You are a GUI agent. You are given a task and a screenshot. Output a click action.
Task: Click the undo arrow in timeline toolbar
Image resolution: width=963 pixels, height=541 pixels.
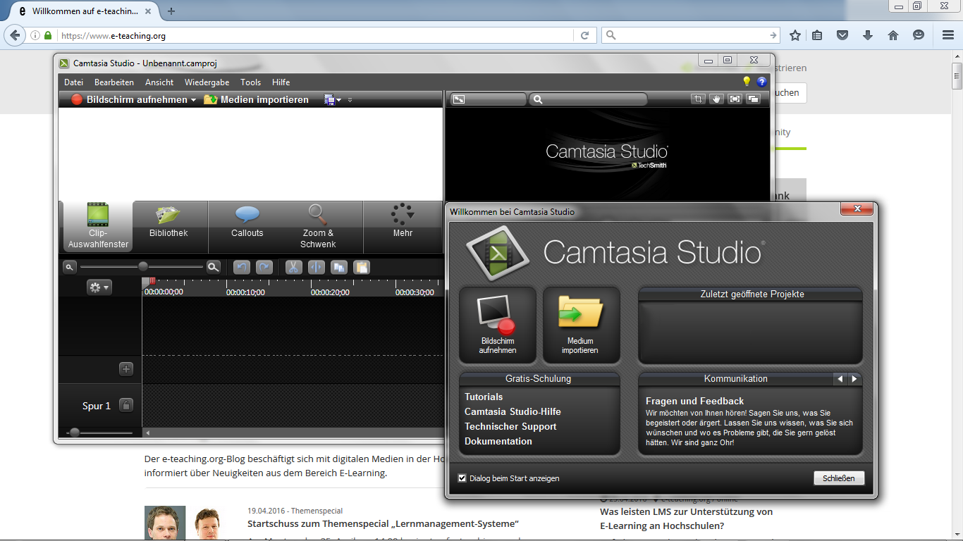242,268
